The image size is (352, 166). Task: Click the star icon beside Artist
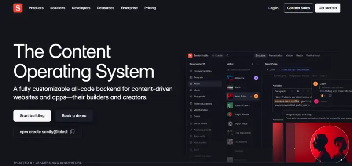pyautogui.click(x=191, y=83)
